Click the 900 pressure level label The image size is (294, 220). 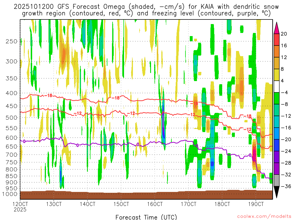point(11,182)
